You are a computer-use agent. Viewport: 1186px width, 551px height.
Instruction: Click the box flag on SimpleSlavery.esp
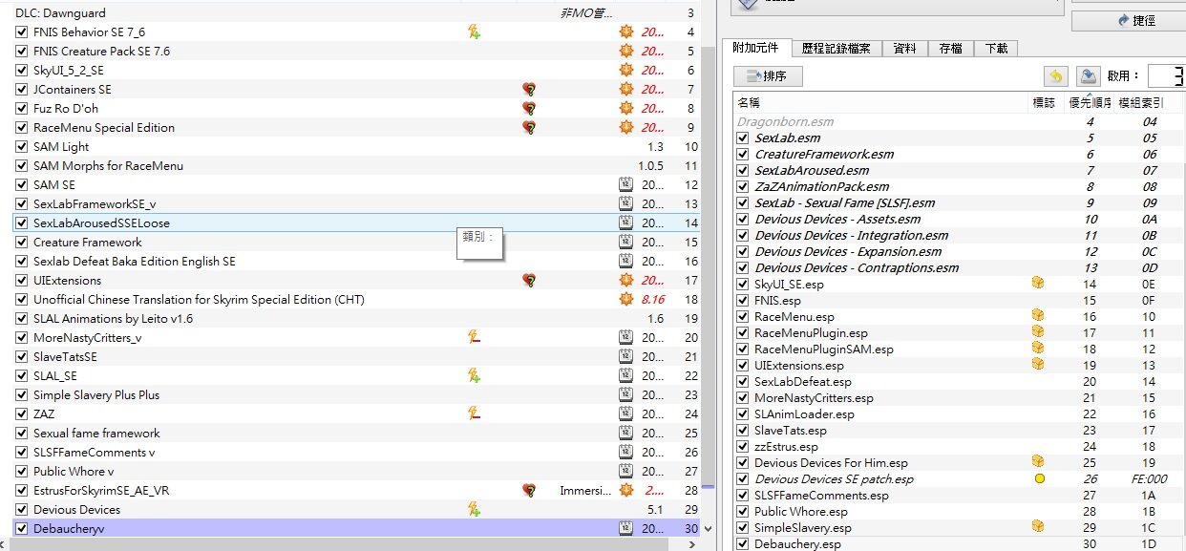pyautogui.click(x=1039, y=526)
